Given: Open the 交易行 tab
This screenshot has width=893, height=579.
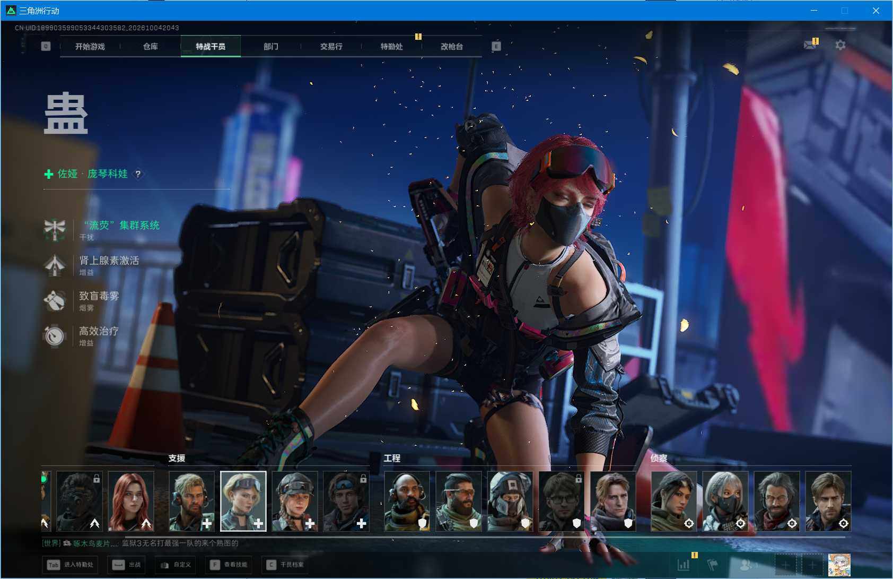Looking at the screenshot, I should click(x=331, y=47).
